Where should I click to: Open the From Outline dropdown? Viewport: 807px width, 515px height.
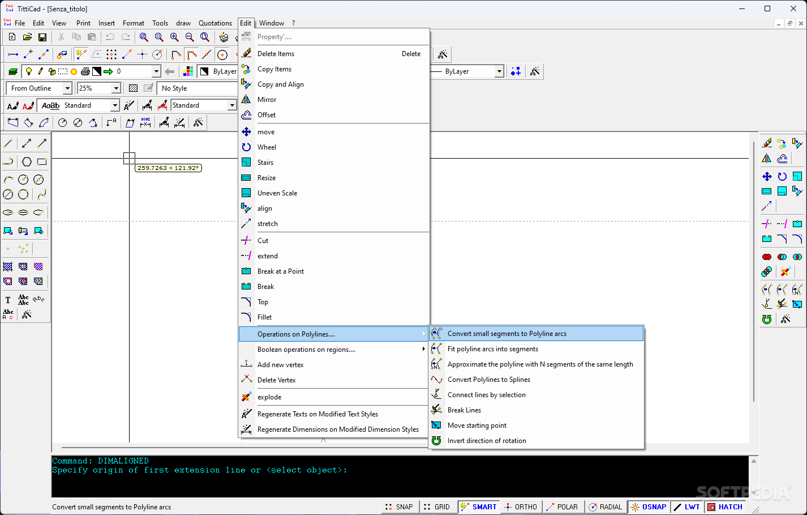(x=67, y=88)
